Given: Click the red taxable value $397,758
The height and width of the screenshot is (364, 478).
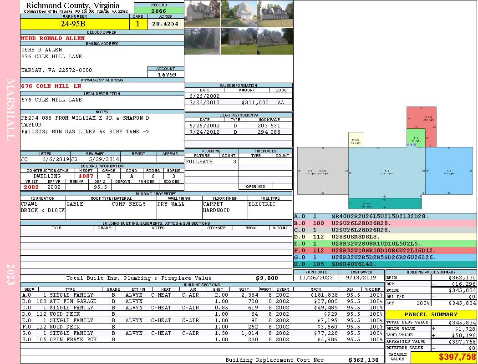Looking at the screenshot, I should (457, 357).
